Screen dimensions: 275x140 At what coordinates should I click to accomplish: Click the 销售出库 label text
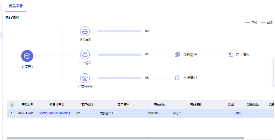coord(85,40)
